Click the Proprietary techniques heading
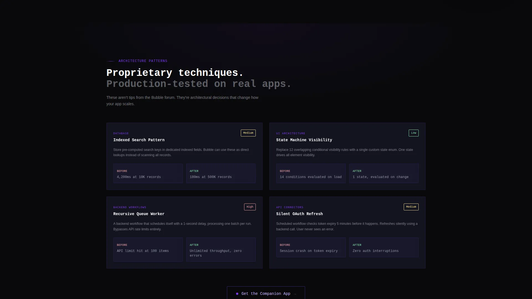Viewport: 532px width, 299px height. click(175, 73)
